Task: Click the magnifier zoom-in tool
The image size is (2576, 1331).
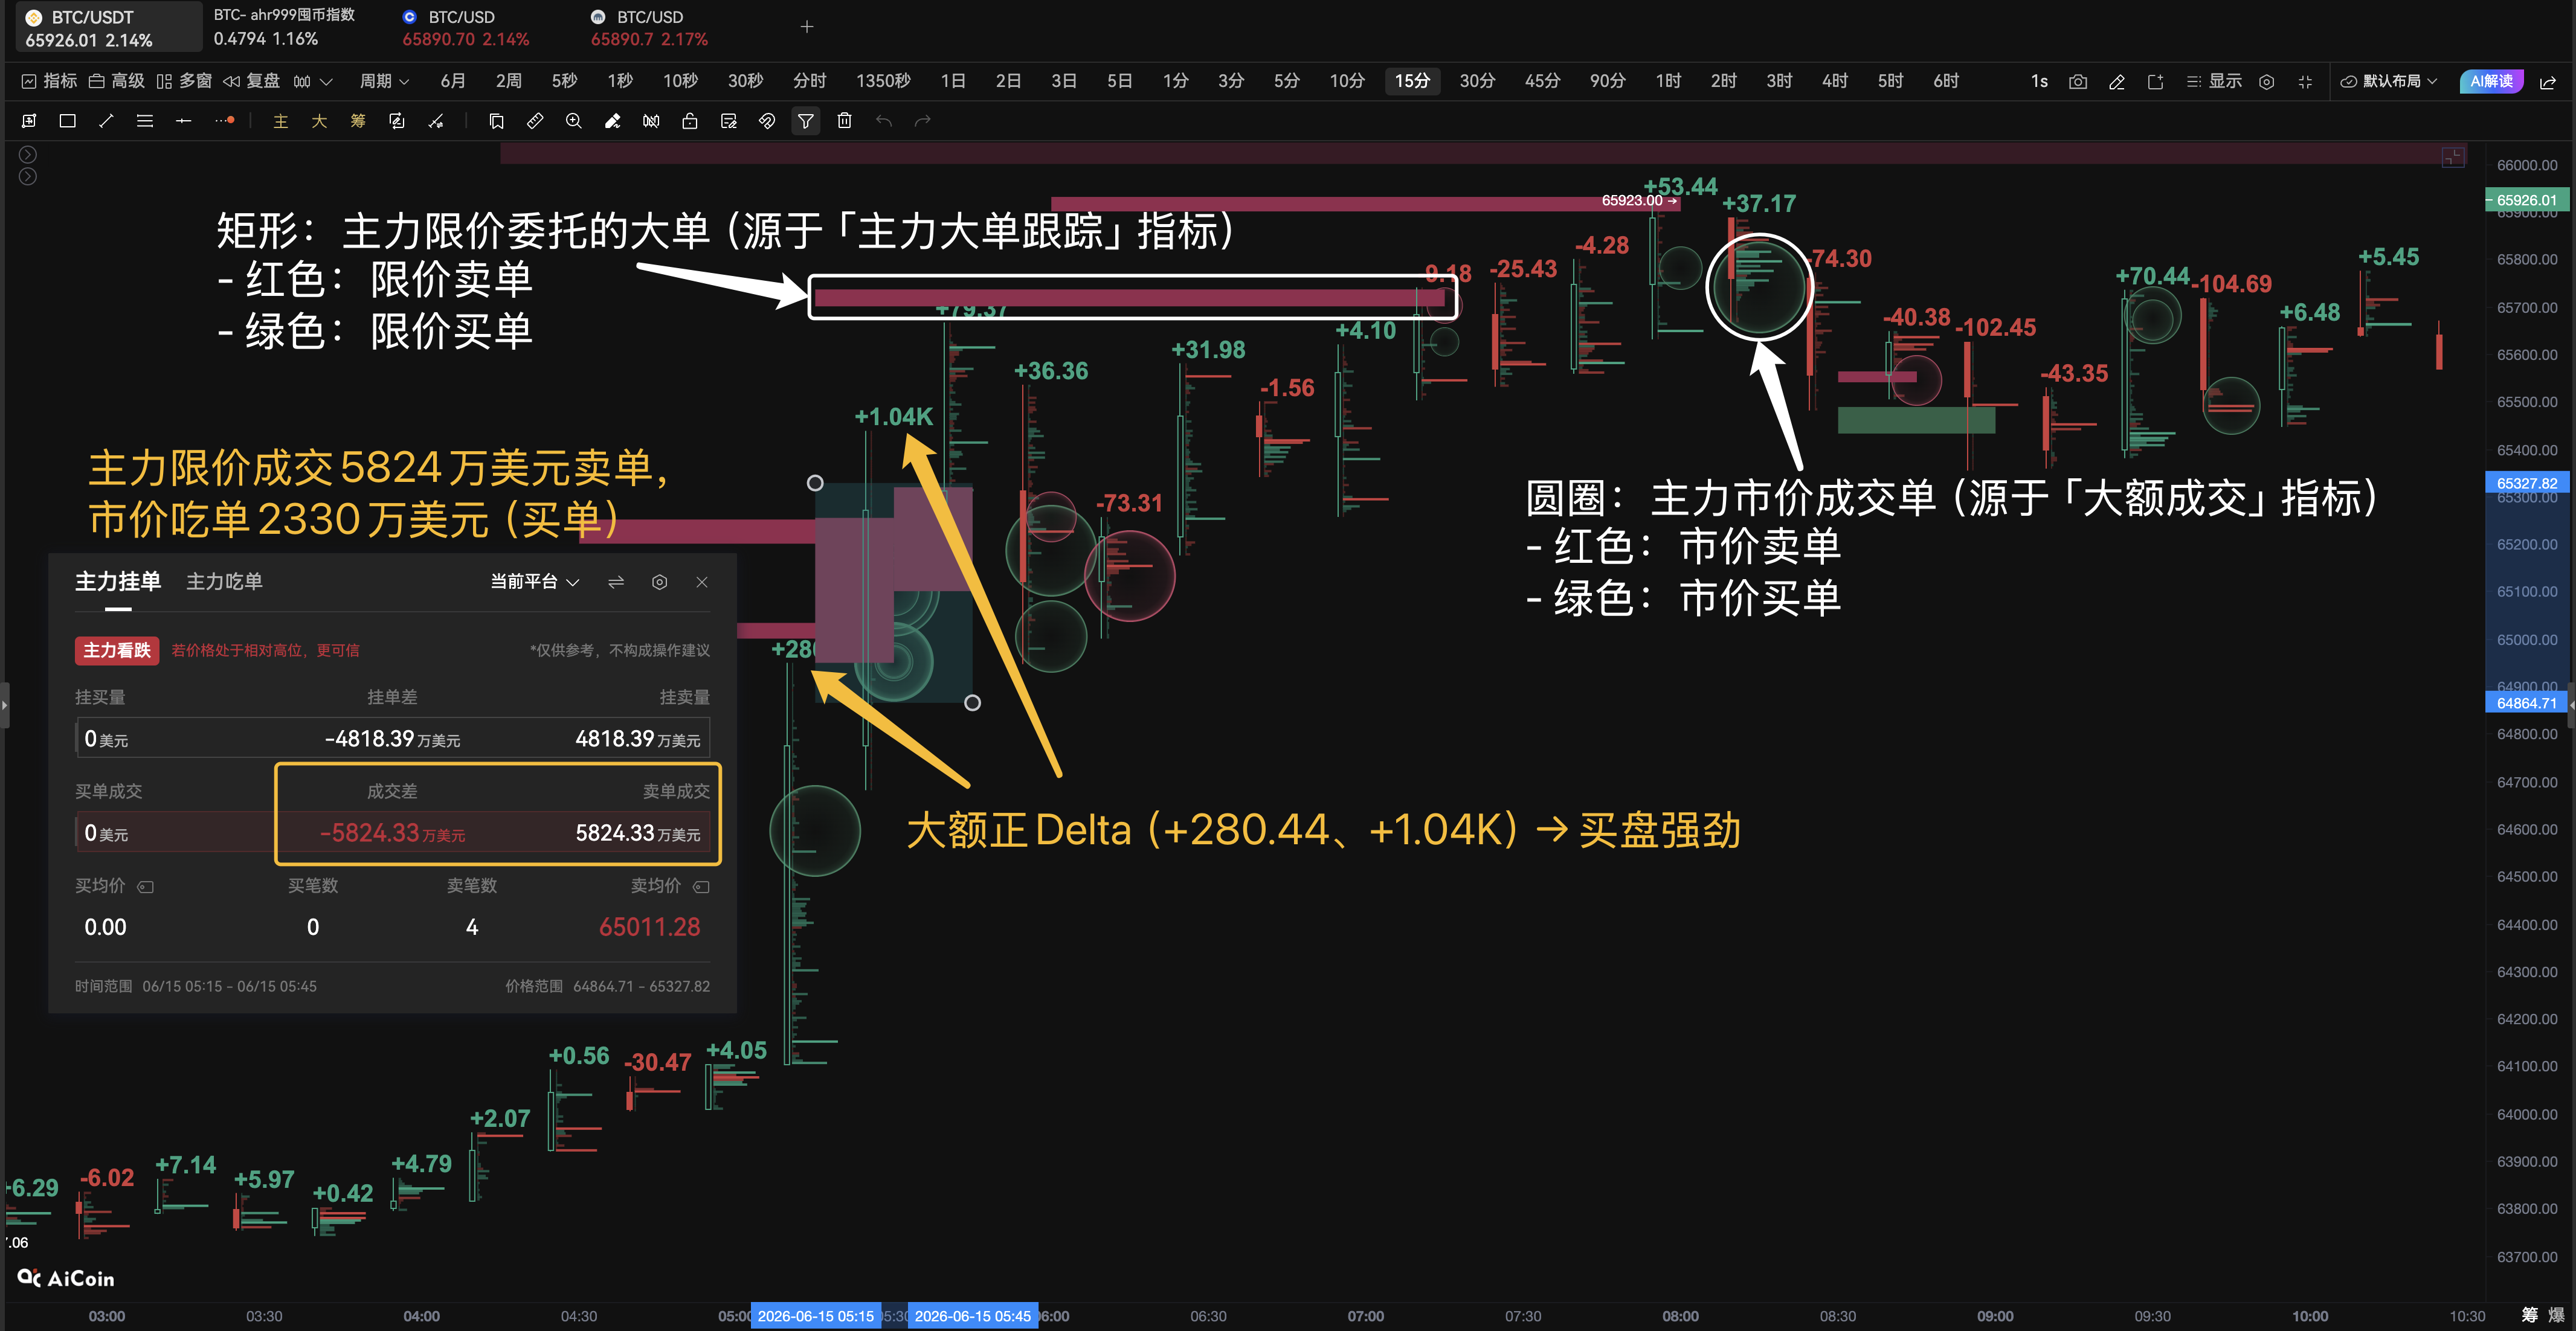Action: pos(573,121)
